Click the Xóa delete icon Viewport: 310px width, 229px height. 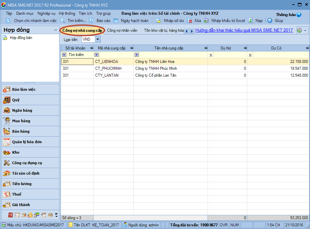point(189,21)
